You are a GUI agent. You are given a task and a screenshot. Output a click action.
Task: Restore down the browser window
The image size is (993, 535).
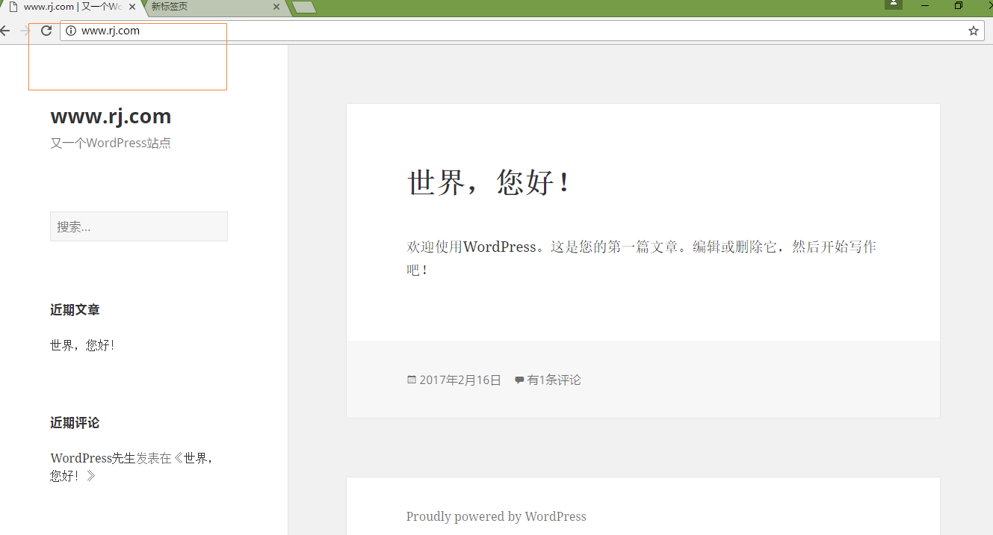[959, 6]
